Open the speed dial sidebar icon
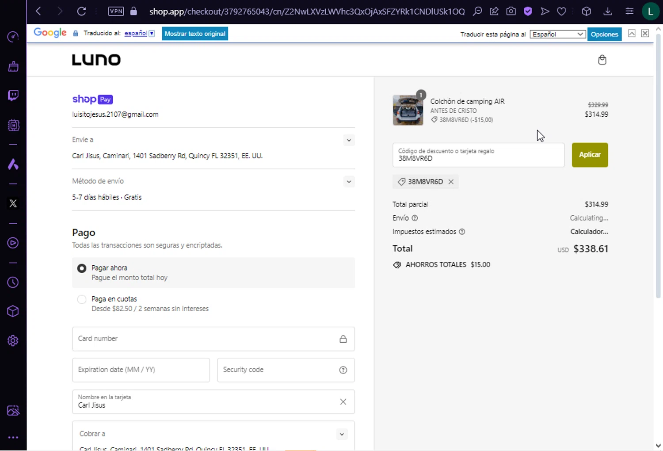 (x=13, y=37)
